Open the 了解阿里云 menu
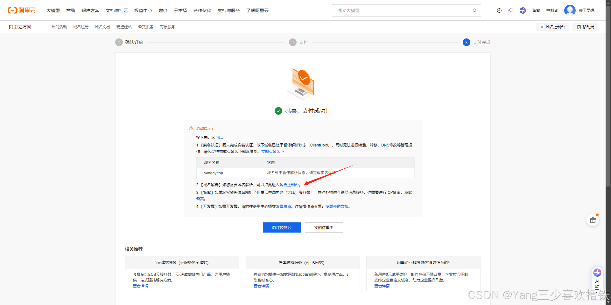Image resolution: width=611 pixels, height=305 pixels. click(257, 10)
